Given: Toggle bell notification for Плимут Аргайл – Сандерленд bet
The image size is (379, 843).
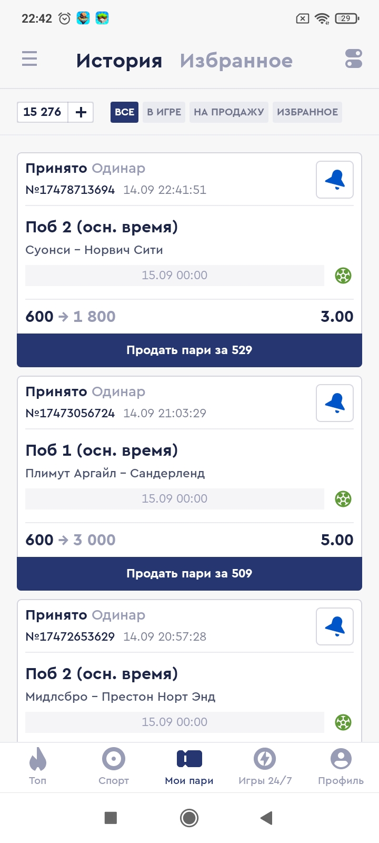Looking at the screenshot, I should coord(335,404).
